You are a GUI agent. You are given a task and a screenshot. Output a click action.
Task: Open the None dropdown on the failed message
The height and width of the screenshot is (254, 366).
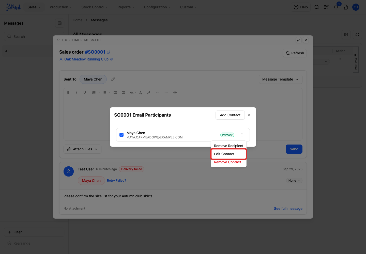[294, 181]
